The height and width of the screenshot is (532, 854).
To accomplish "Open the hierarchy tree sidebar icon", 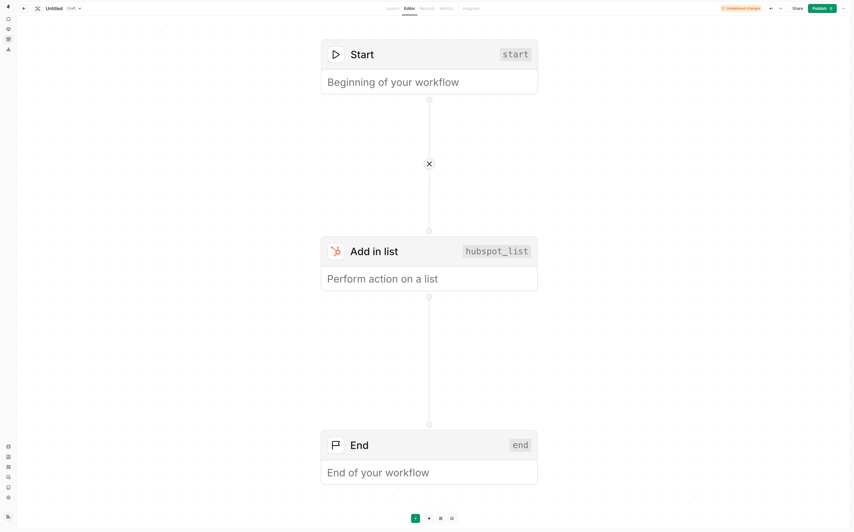I will click(8, 50).
